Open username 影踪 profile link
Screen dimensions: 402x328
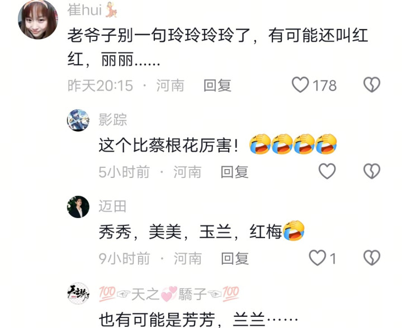113,119
